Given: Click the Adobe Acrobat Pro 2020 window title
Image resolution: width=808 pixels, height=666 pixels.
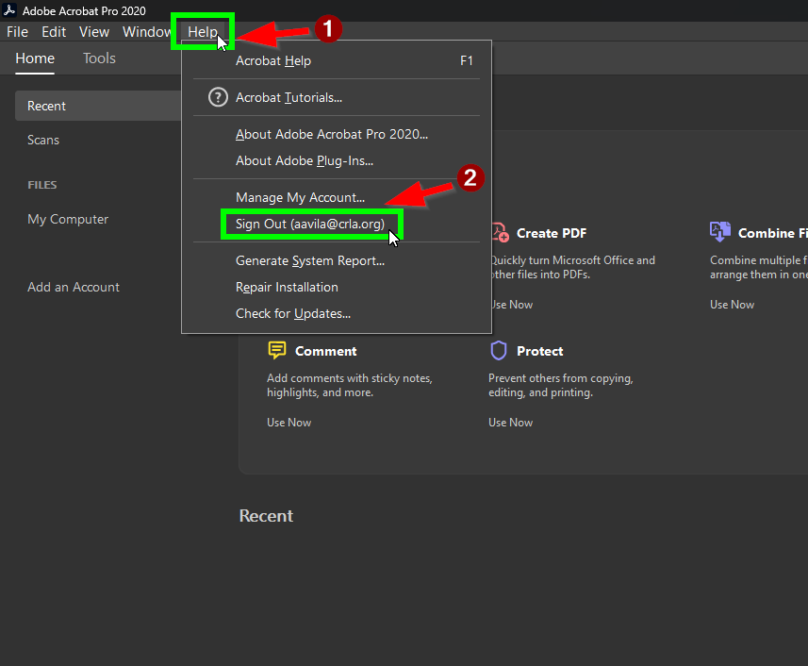Looking at the screenshot, I should (x=84, y=10).
